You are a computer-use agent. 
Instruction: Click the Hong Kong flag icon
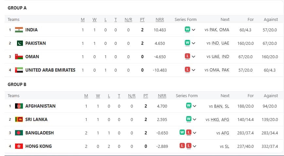19,146
